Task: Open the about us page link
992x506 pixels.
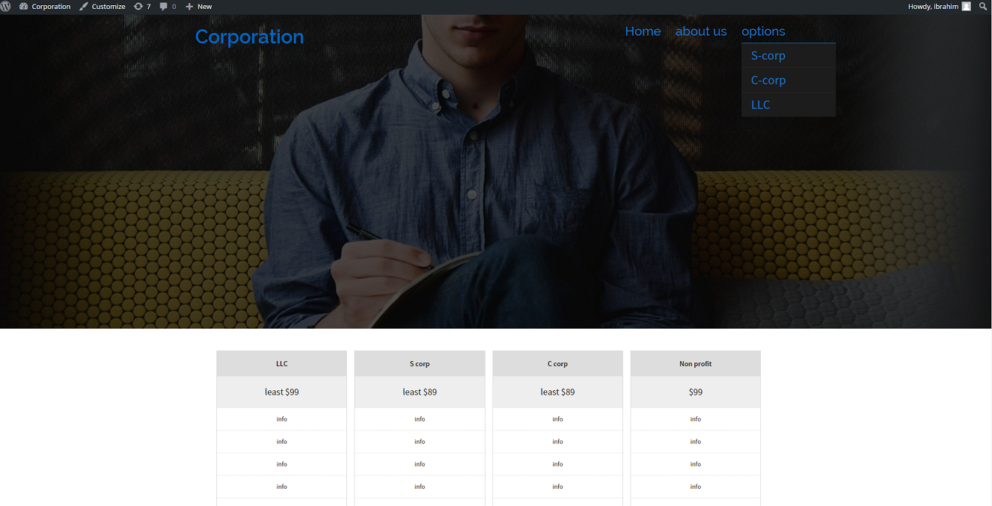Action: click(701, 31)
